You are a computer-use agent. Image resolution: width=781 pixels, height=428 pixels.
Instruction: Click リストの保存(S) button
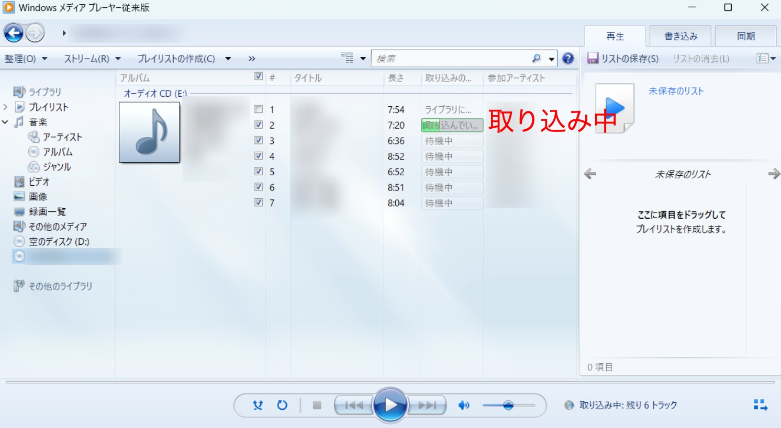click(623, 59)
